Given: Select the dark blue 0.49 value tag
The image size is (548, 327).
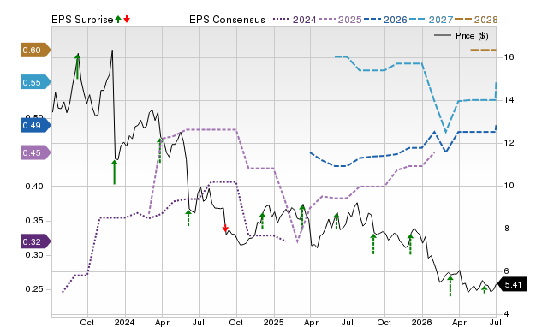Looking at the screenshot, I should (x=35, y=126).
